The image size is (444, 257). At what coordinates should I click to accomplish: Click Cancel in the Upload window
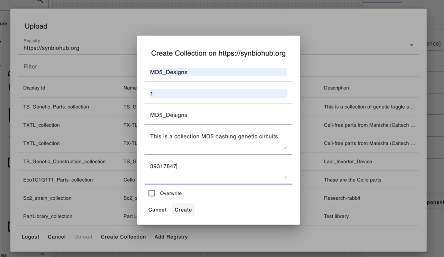point(57,237)
